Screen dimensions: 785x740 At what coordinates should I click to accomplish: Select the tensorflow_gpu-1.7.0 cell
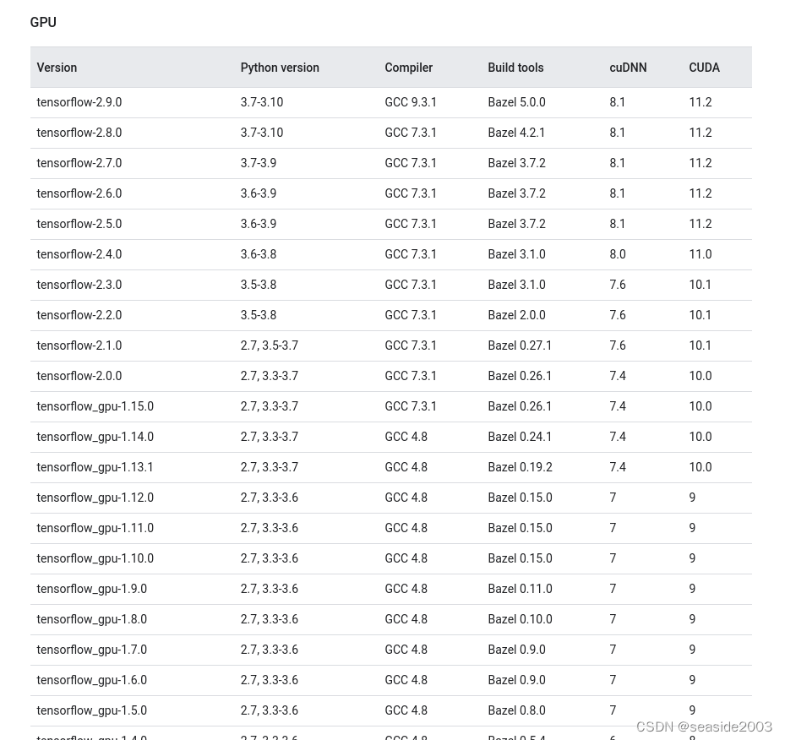click(x=91, y=650)
